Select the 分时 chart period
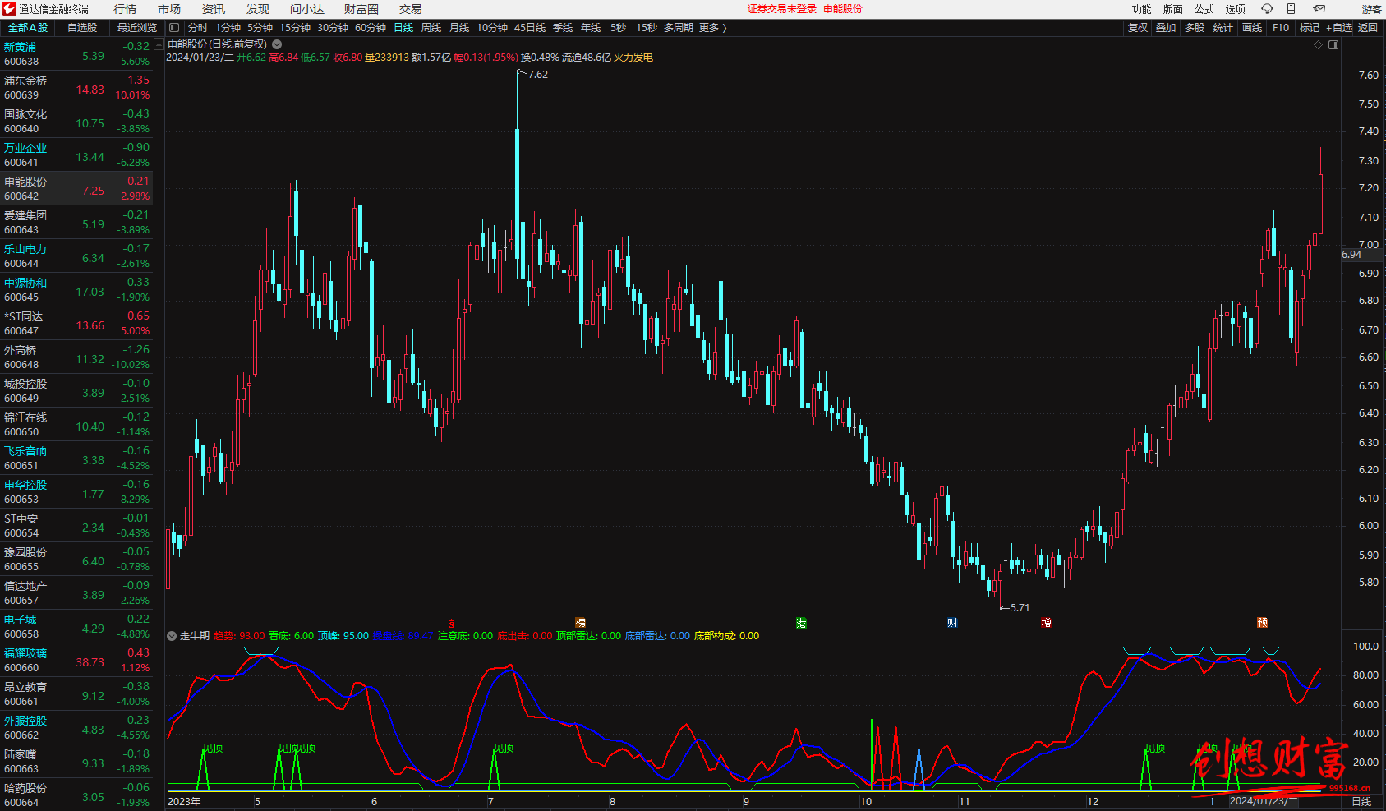1386x811 pixels. [198, 28]
